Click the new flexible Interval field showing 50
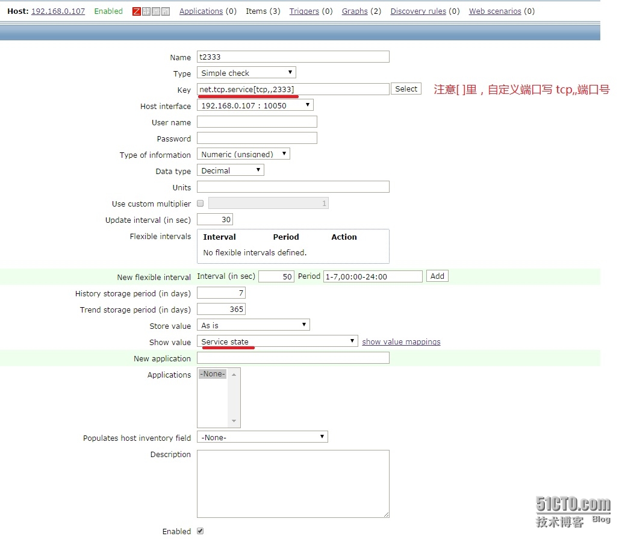This screenshot has height=539, width=622. (276, 276)
